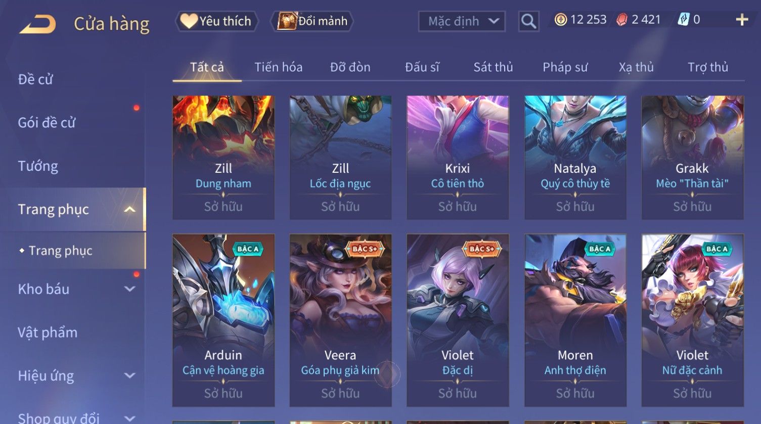
Task: Open Veera Góa phụ giả kim skin card
Action: (340, 320)
